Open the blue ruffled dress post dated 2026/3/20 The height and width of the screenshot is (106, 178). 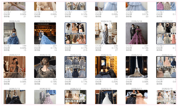tap(15, 33)
